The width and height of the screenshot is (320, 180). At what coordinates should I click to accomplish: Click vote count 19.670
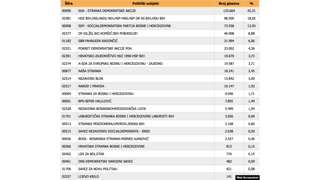(229, 56)
